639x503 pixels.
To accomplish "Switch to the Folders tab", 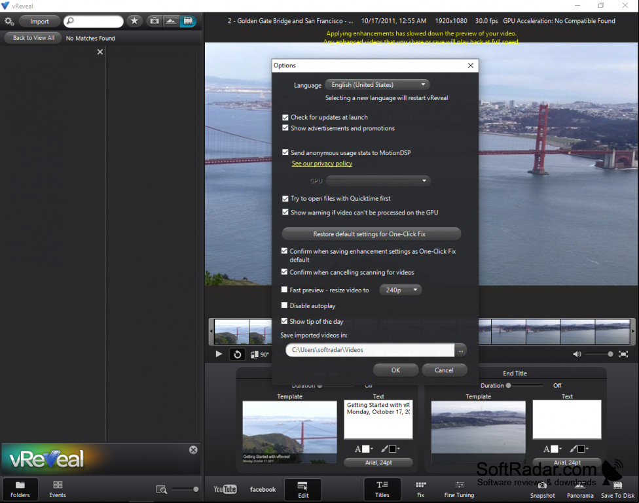I will click(20, 489).
